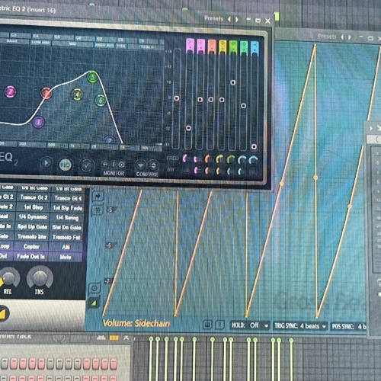
Task: Toggle first step button in channel rack
Action: [5, 363]
